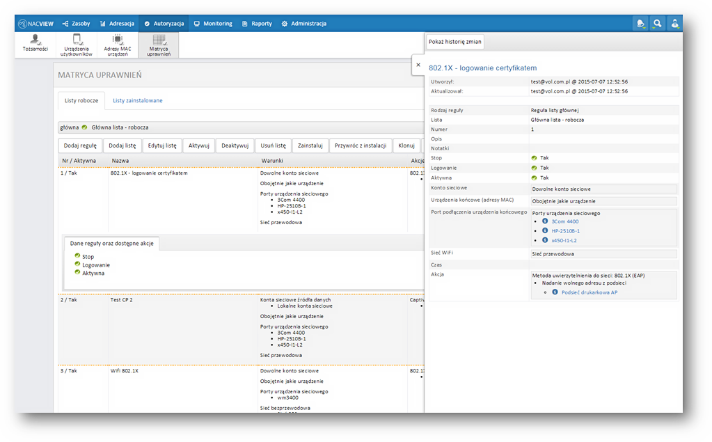Click the Deaktywuj button
This screenshot has height=442, width=712.
click(235, 145)
